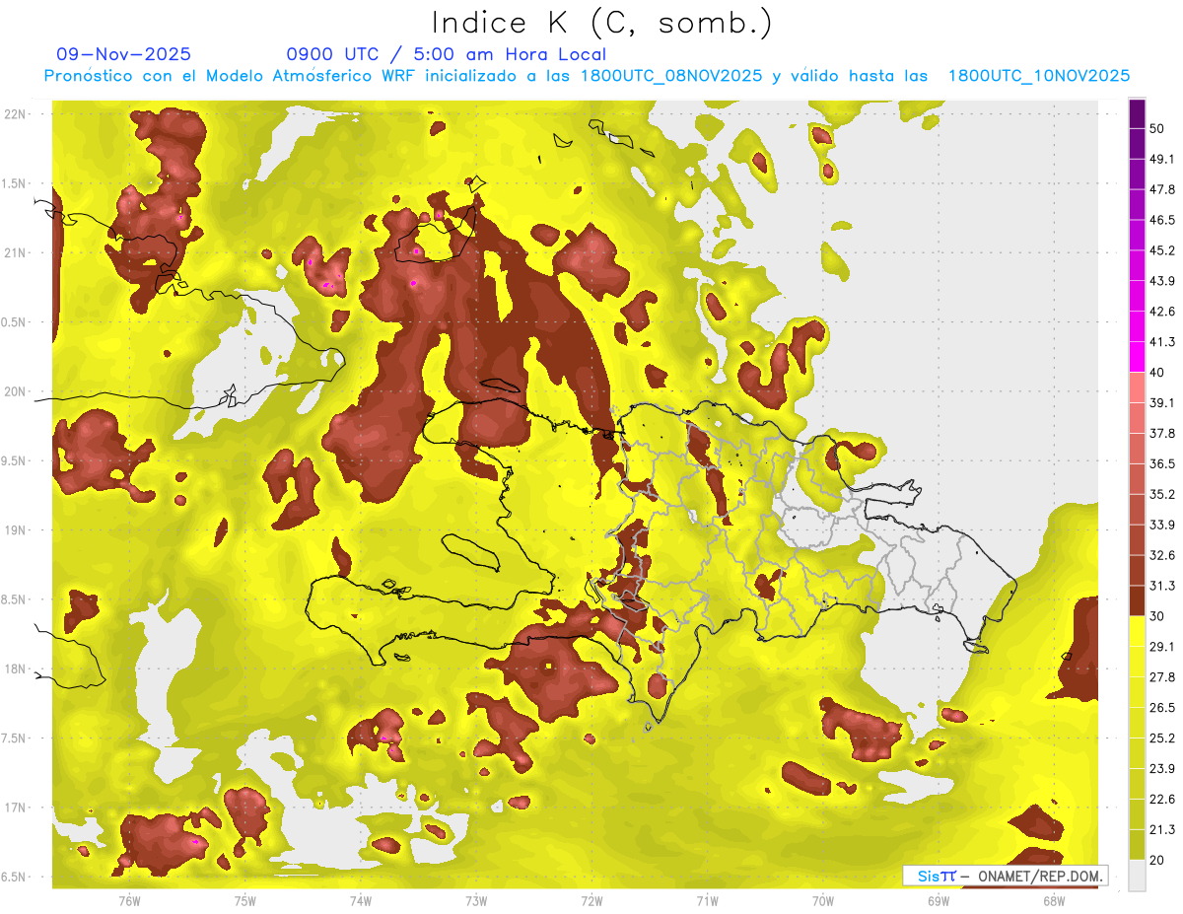Click the '71W' longitude label

tap(707, 901)
